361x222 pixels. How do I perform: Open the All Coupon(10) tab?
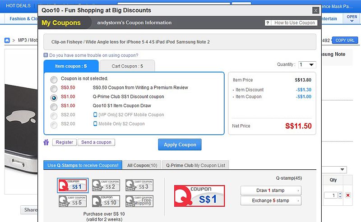(142, 165)
